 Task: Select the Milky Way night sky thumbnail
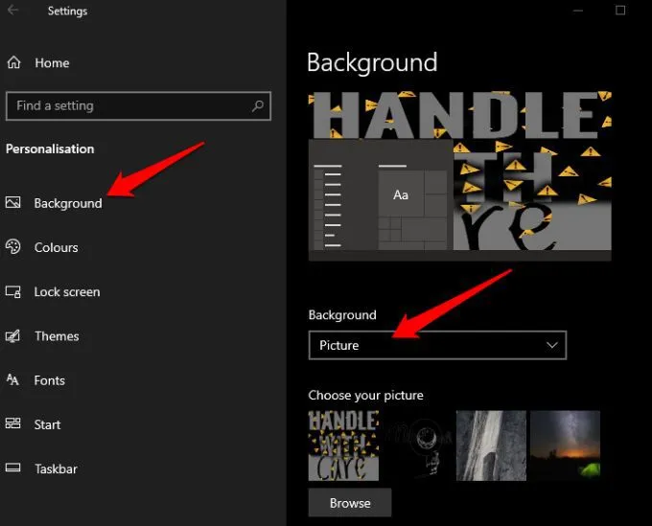565,446
